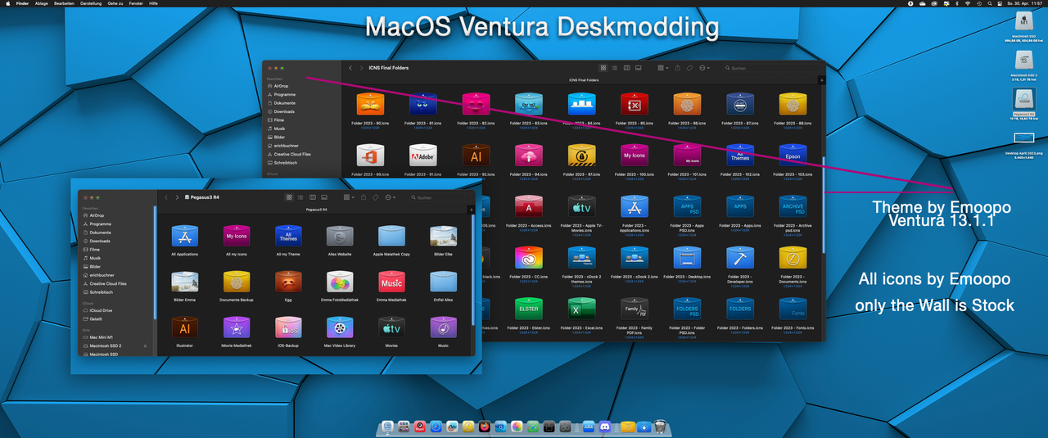The image size is (1048, 438).
Task: Add tags in Pegasus3 R4 toolbar
Action: 376,197
